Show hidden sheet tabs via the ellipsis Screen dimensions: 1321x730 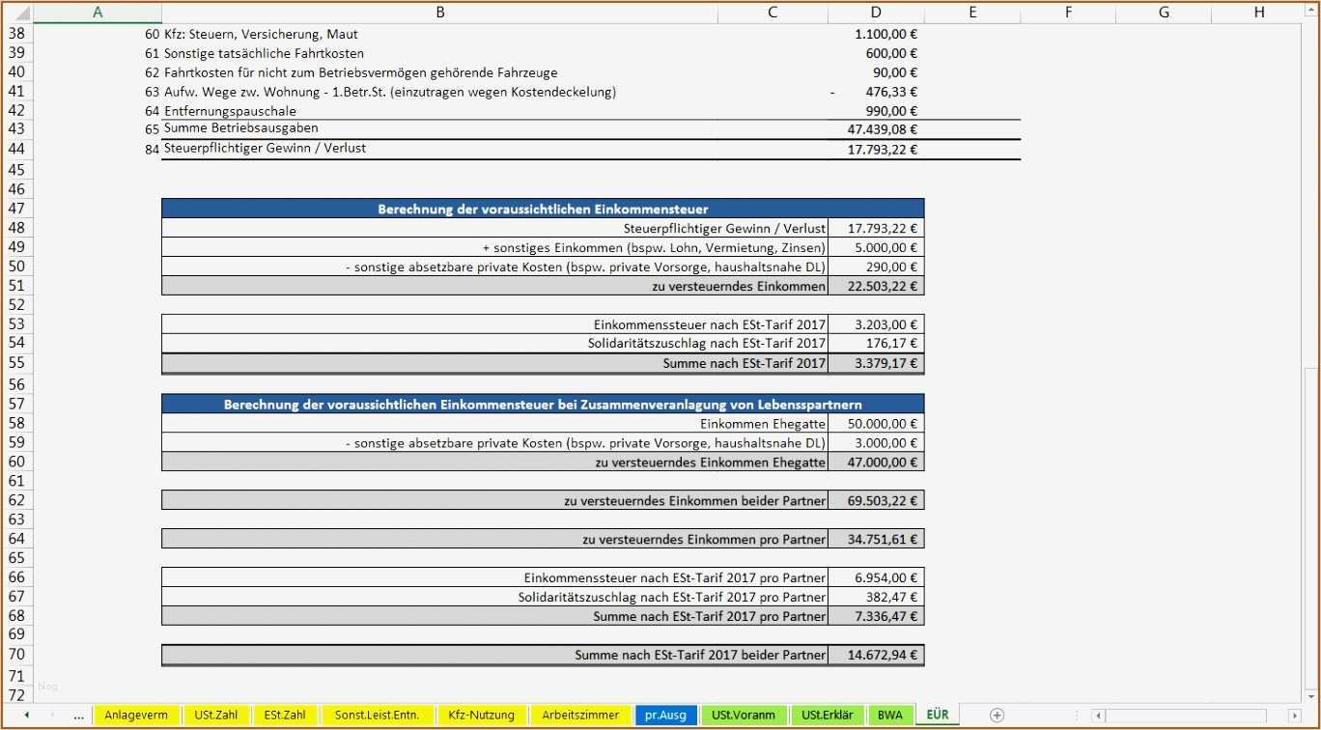click(x=79, y=715)
